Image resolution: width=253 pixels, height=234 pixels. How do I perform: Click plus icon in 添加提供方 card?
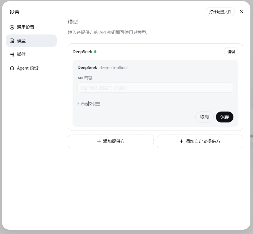(99, 141)
